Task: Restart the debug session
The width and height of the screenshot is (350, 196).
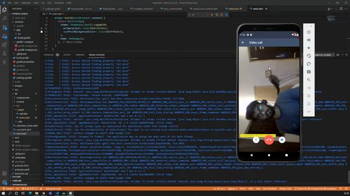Action: (217, 15)
